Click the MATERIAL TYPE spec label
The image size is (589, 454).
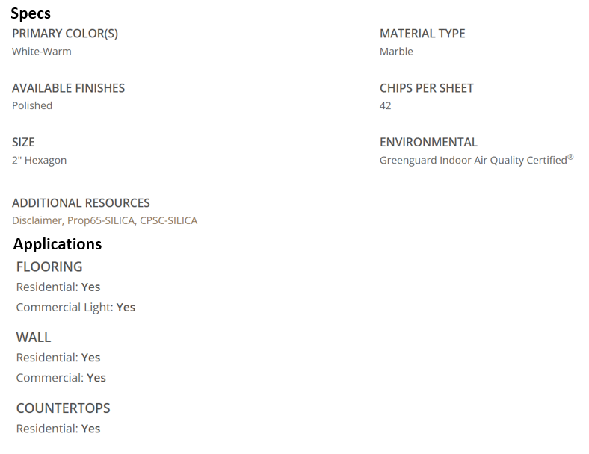pos(422,34)
